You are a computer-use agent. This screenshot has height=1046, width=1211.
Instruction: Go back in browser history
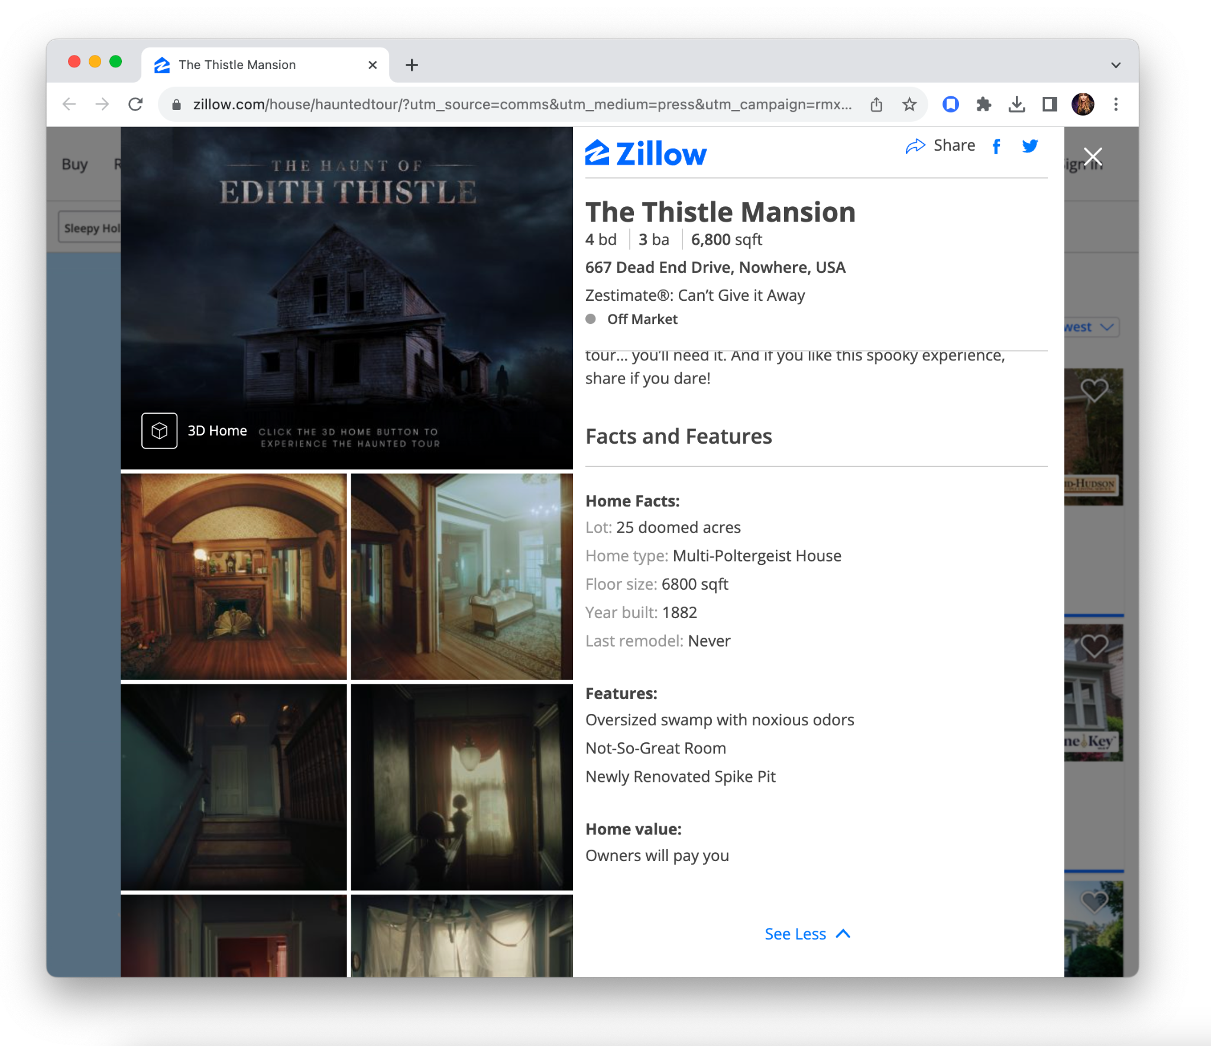pos(69,105)
